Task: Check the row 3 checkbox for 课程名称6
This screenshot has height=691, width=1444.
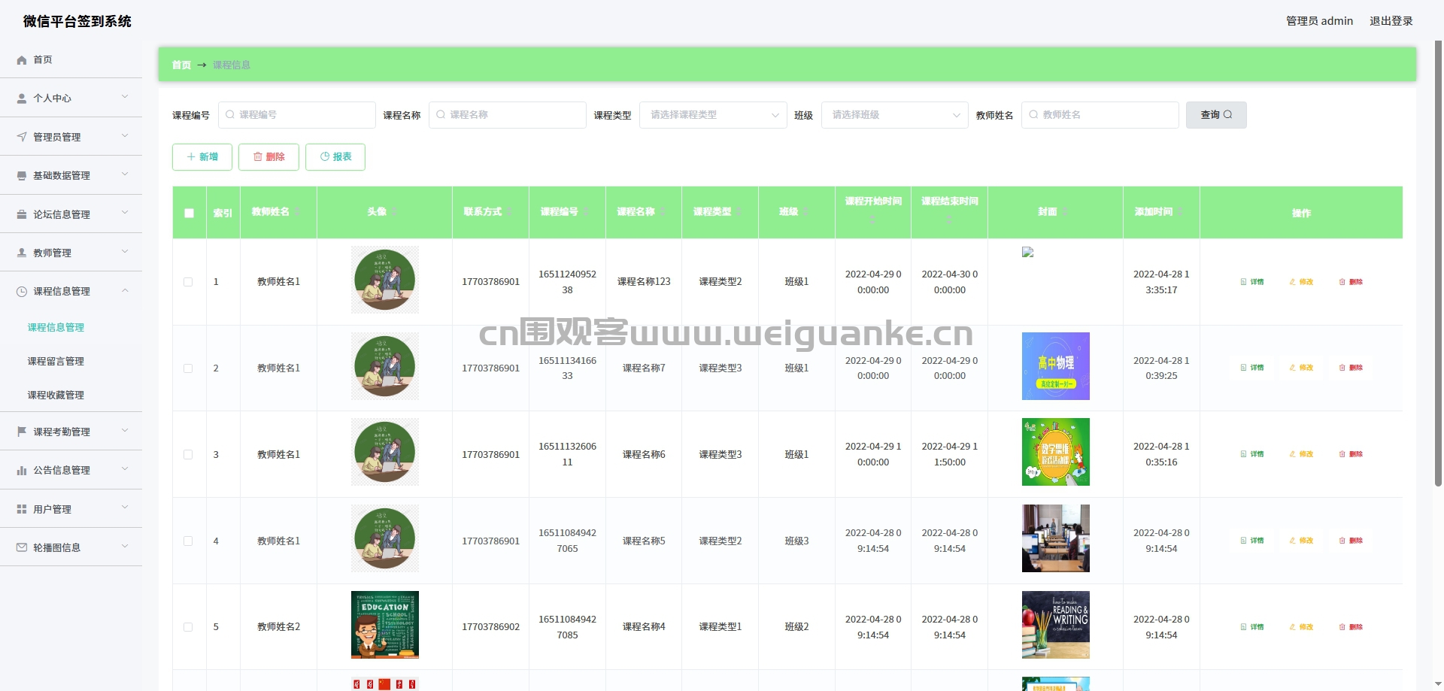Action: point(188,455)
